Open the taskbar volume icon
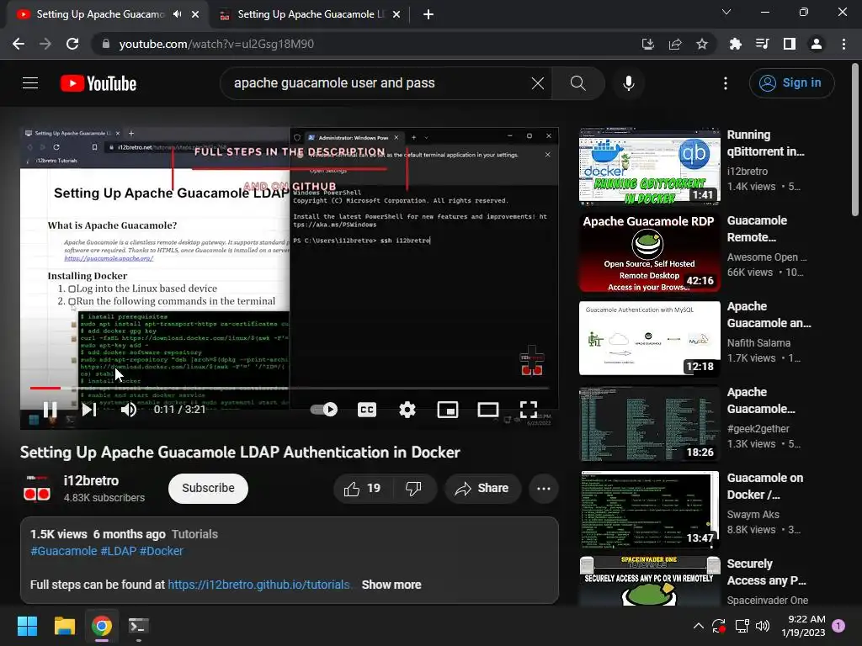The width and height of the screenshot is (862, 646). tap(763, 626)
